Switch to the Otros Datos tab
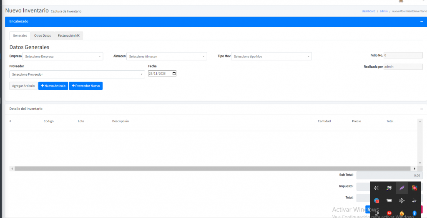The image size is (427, 218). 43,36
